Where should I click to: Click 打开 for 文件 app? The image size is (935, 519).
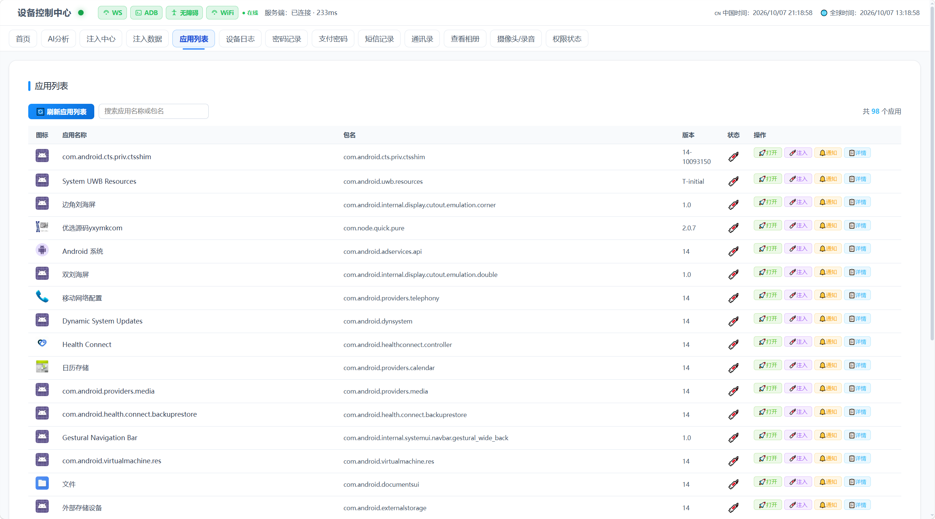[x=768, y=482]
